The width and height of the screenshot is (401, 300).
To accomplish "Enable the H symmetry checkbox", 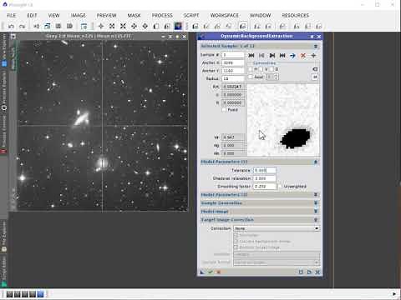I will [x=251, y=69].
